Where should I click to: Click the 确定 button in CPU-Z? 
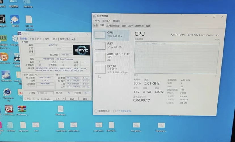click(85, 99)
